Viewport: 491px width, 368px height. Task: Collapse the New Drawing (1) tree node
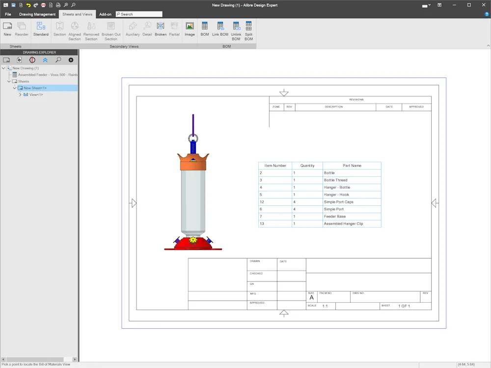3,68
